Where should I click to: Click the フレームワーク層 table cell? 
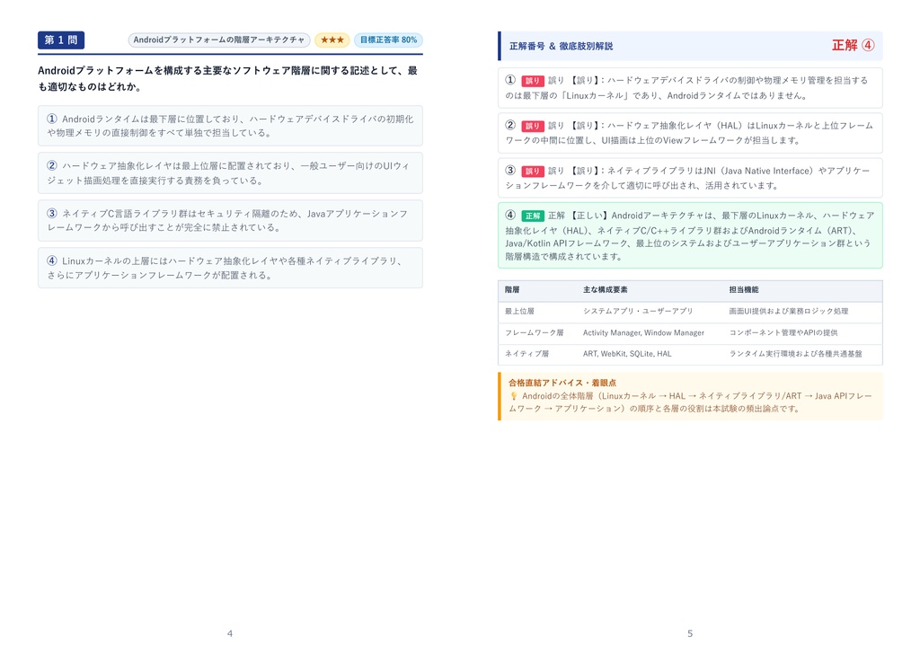coord(534,332)
